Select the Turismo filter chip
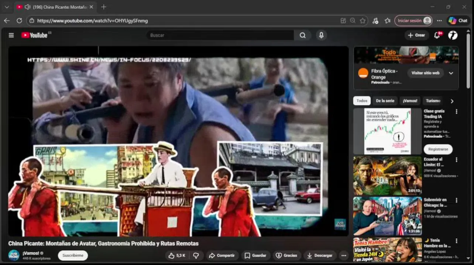Screen dimensions: 474x265 pos(433,101)
